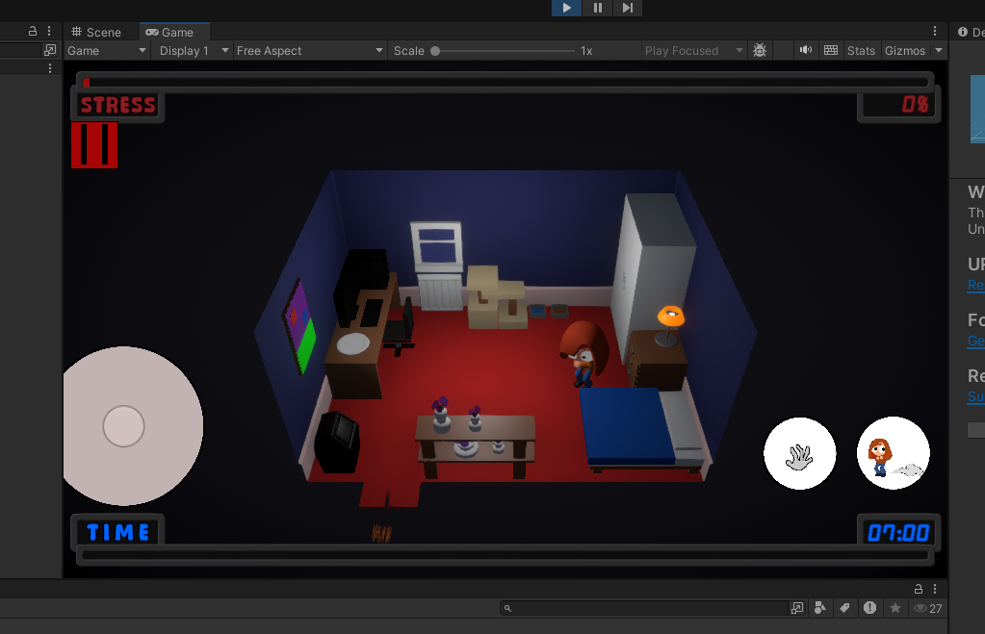Open the Free Aspect ratio dropdown
985x634 pixels.
(308, 50)
